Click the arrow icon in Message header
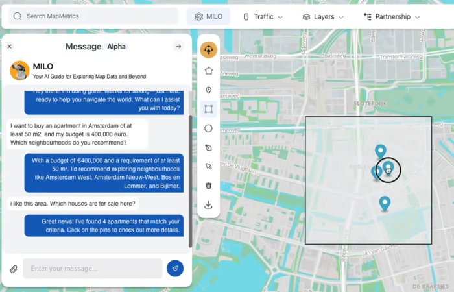Viewport: 454px width, 292px height. point(178,46)
